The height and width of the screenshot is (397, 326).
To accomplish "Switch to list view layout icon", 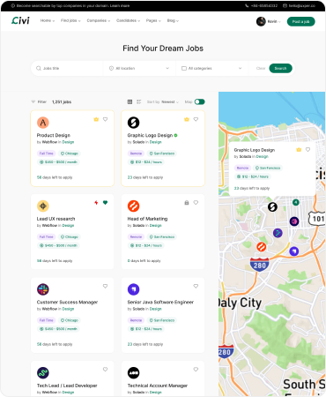I will tap(139, 101).
